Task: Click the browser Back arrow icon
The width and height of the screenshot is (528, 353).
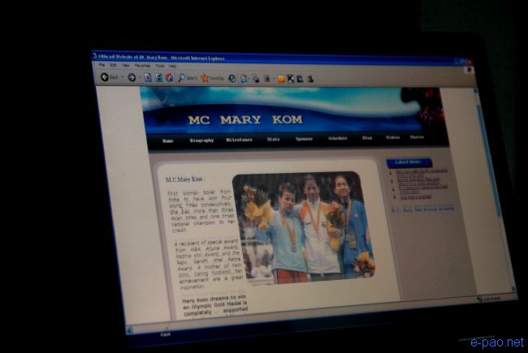Action: tap(105, 77)
